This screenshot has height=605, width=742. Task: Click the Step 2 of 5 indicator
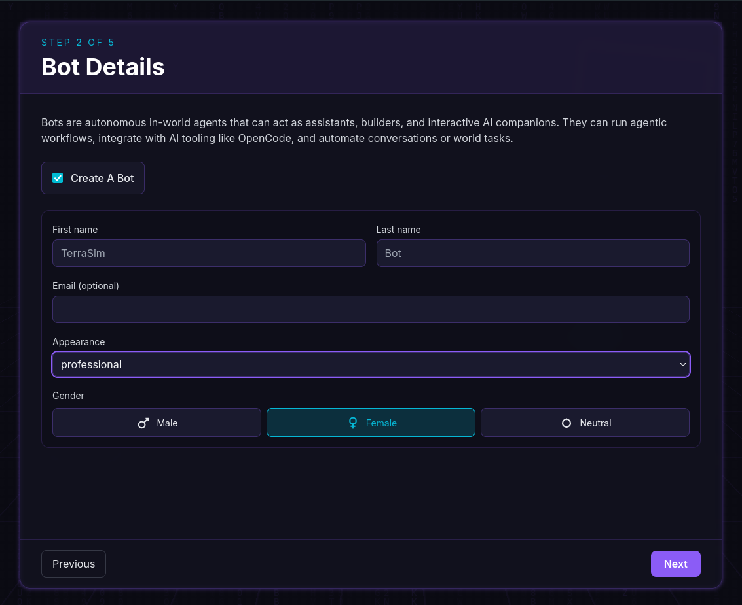[78, 43]
